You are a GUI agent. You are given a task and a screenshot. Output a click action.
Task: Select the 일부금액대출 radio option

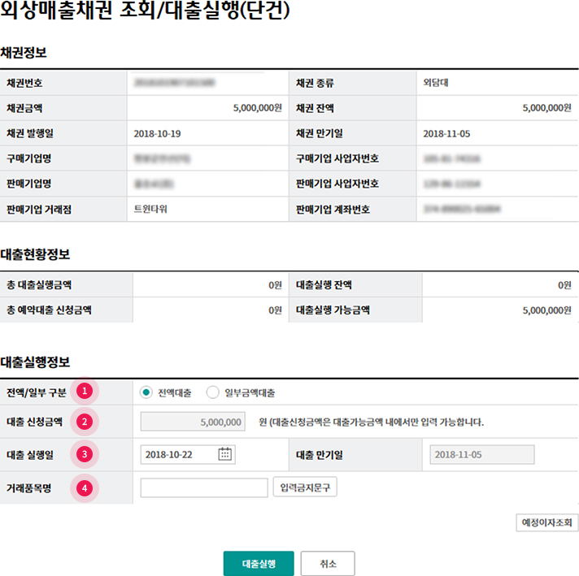(213, 392)
